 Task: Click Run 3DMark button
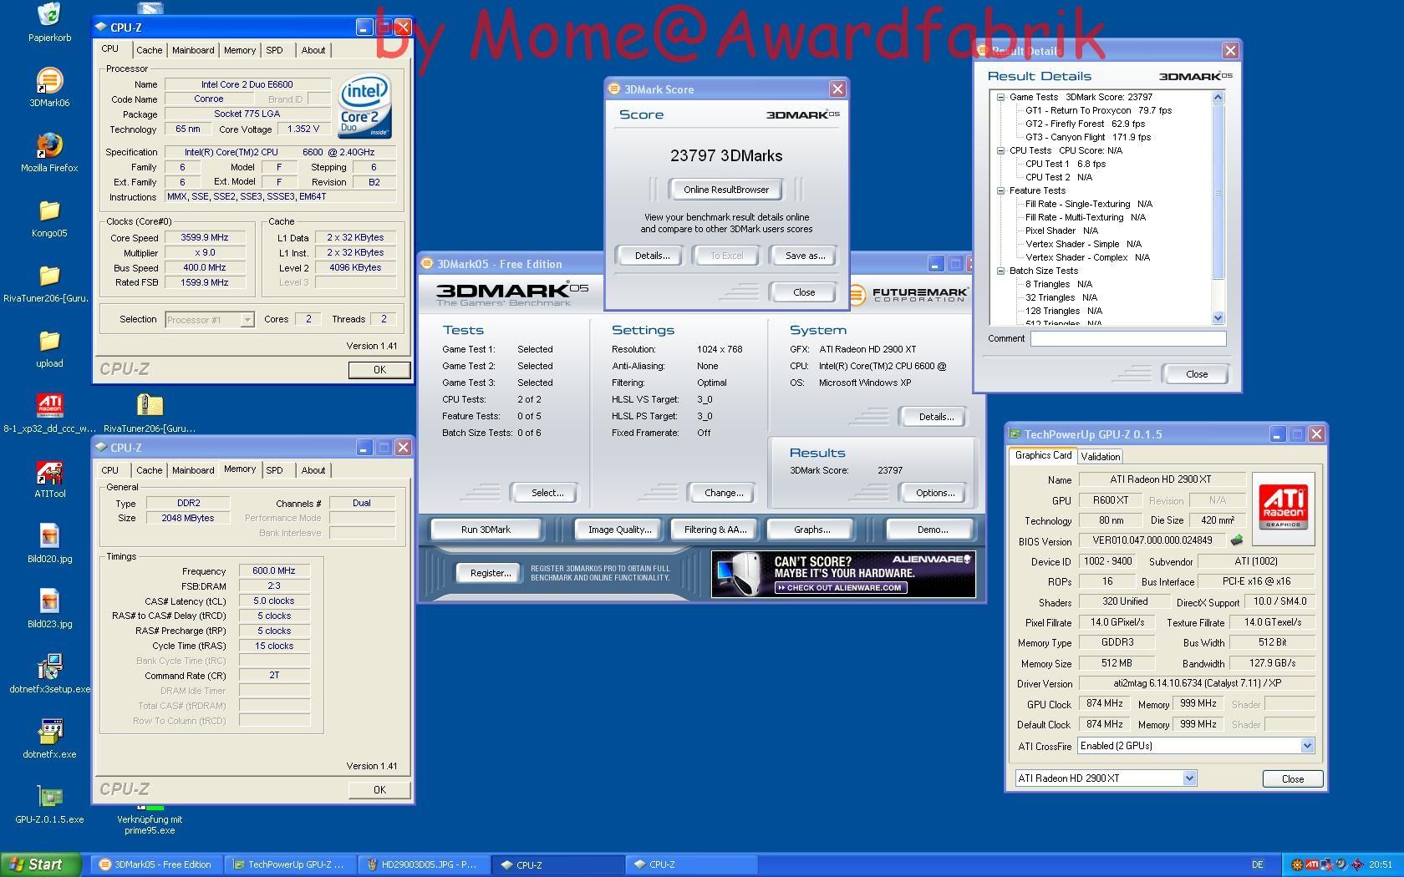coord(486,530)
